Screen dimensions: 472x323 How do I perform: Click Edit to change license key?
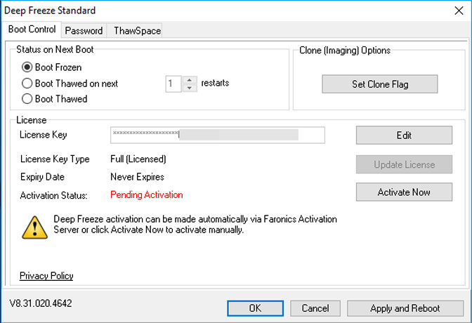point(404,135)
